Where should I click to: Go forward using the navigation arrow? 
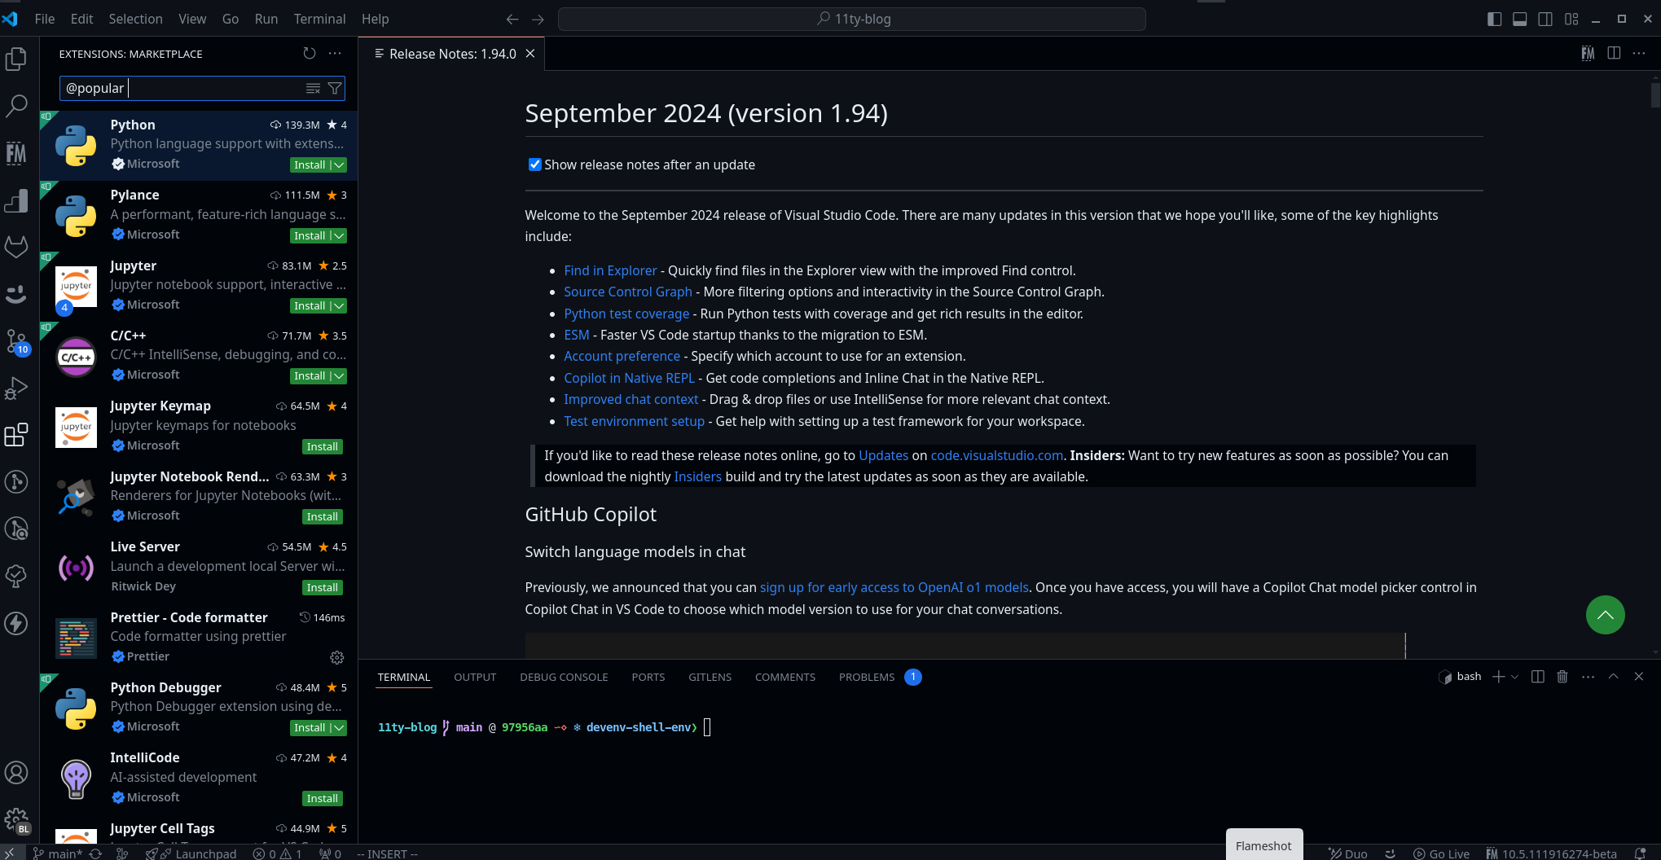[x=538, y=19]
